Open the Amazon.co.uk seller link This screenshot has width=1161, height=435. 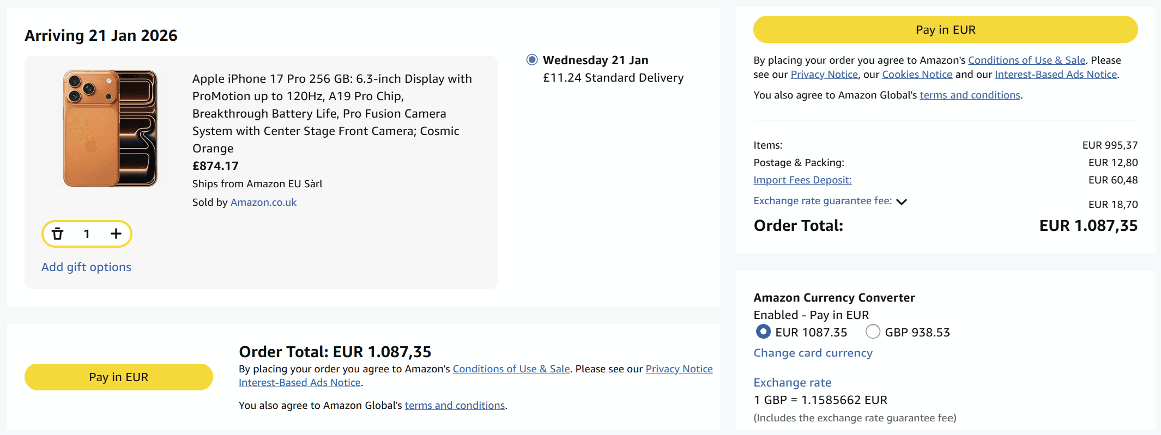263,203
